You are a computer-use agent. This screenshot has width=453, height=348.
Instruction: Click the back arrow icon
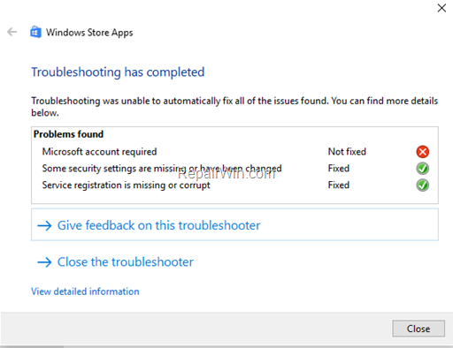point(12,32)
